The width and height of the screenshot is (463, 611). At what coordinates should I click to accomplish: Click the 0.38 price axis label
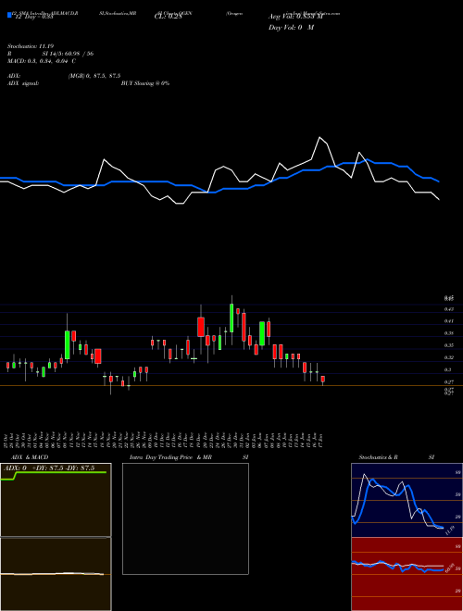[x=448, y=333]
